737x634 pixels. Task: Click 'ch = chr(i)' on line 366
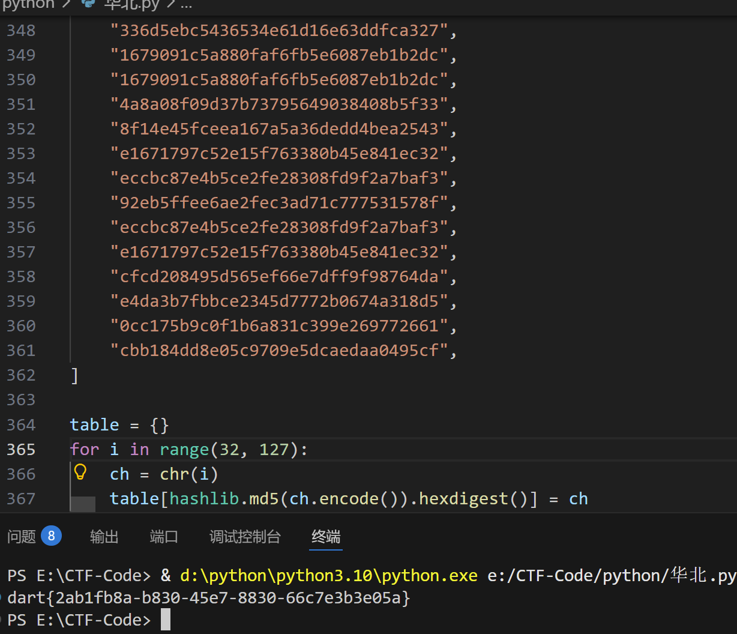tap(164, 474)
